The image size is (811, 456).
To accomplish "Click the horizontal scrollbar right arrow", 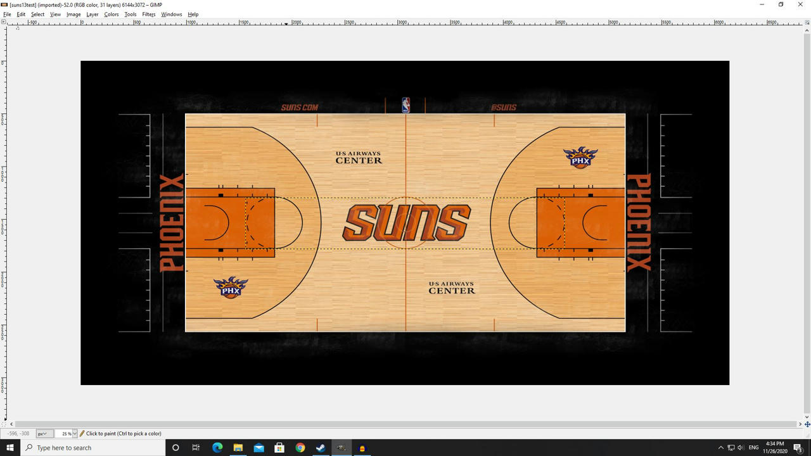I will click(x=800, y=424).
